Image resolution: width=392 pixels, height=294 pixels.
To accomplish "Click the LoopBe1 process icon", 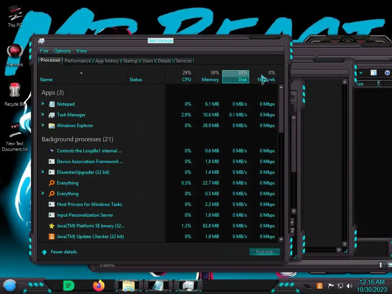I will [x=52, y=151].
